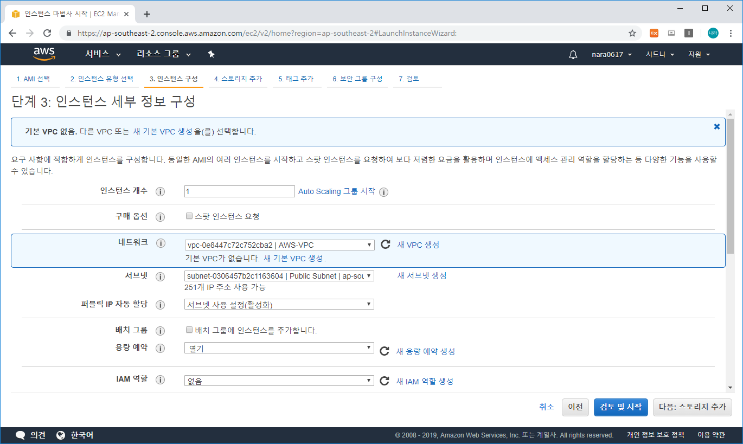The width and height of the screenshot is (743, 444).
Task: Go to step 6. 보안 그룹 구성
Action: pos(357,79)
